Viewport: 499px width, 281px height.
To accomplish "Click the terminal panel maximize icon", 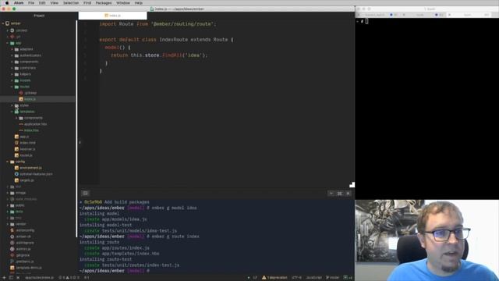I will point(340,194).
